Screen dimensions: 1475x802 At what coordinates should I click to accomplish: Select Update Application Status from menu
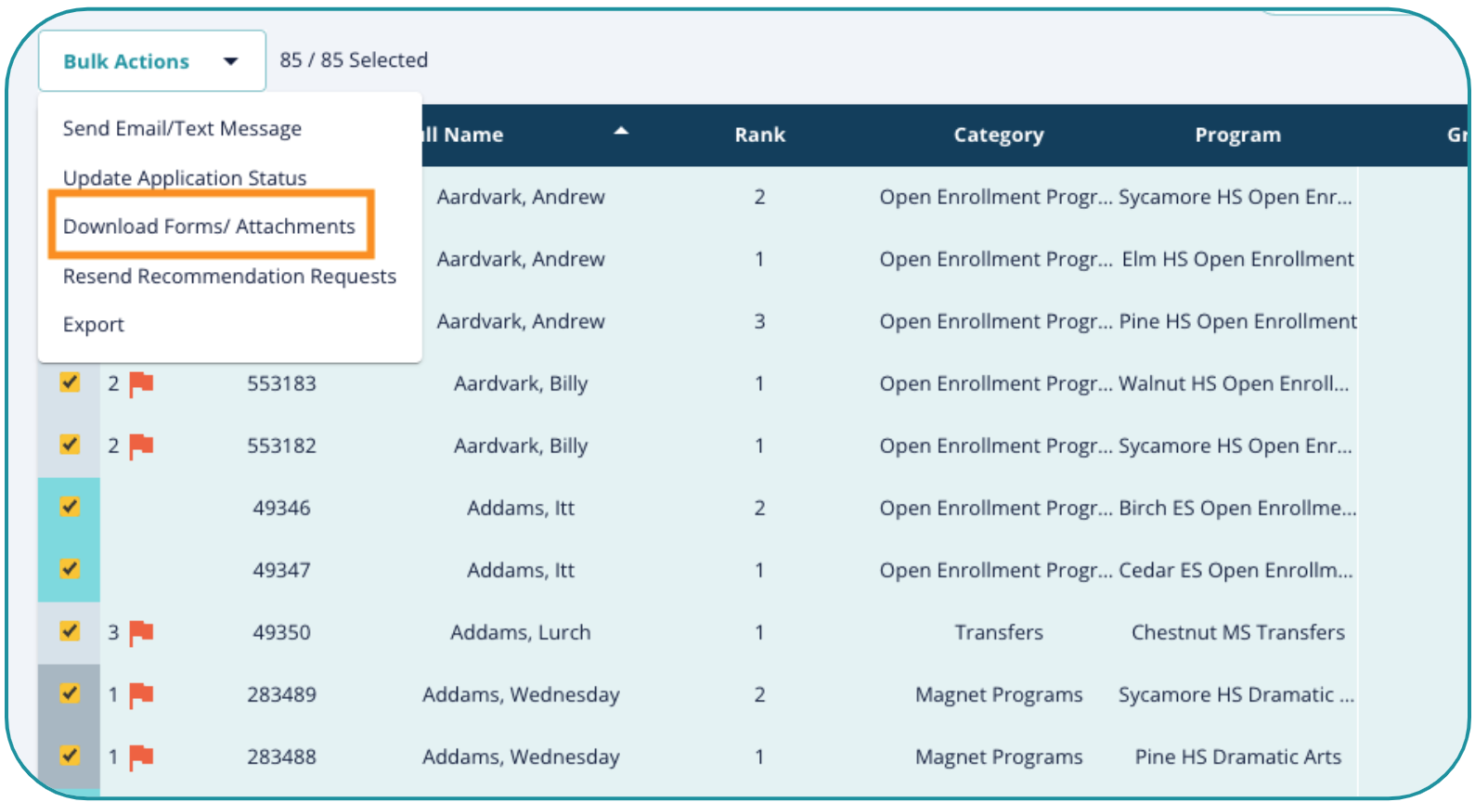tap(185, 177)
